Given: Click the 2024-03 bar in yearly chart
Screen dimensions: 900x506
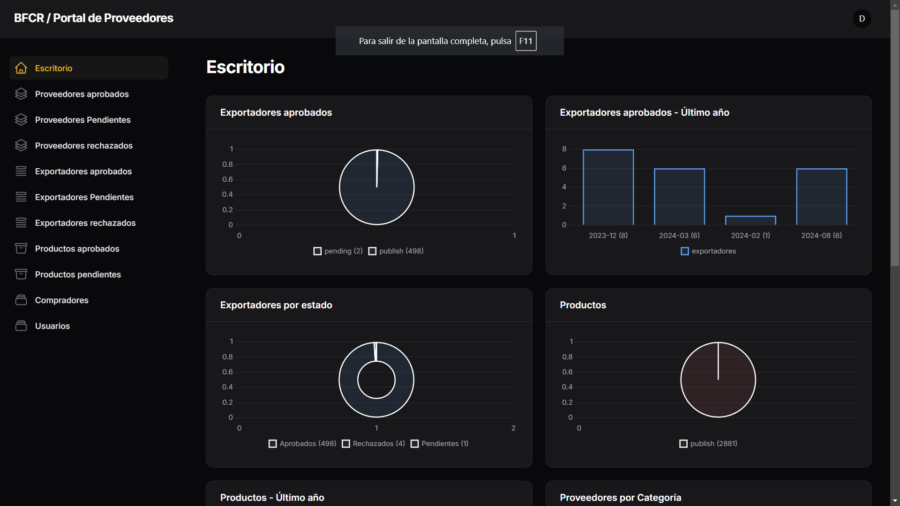Looking at the screenshot, I should pyautogui.click(x=680, y=197).
